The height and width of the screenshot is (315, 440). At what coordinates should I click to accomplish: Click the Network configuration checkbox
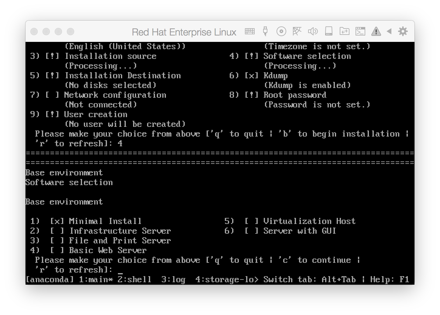click(x=52, y=95)
